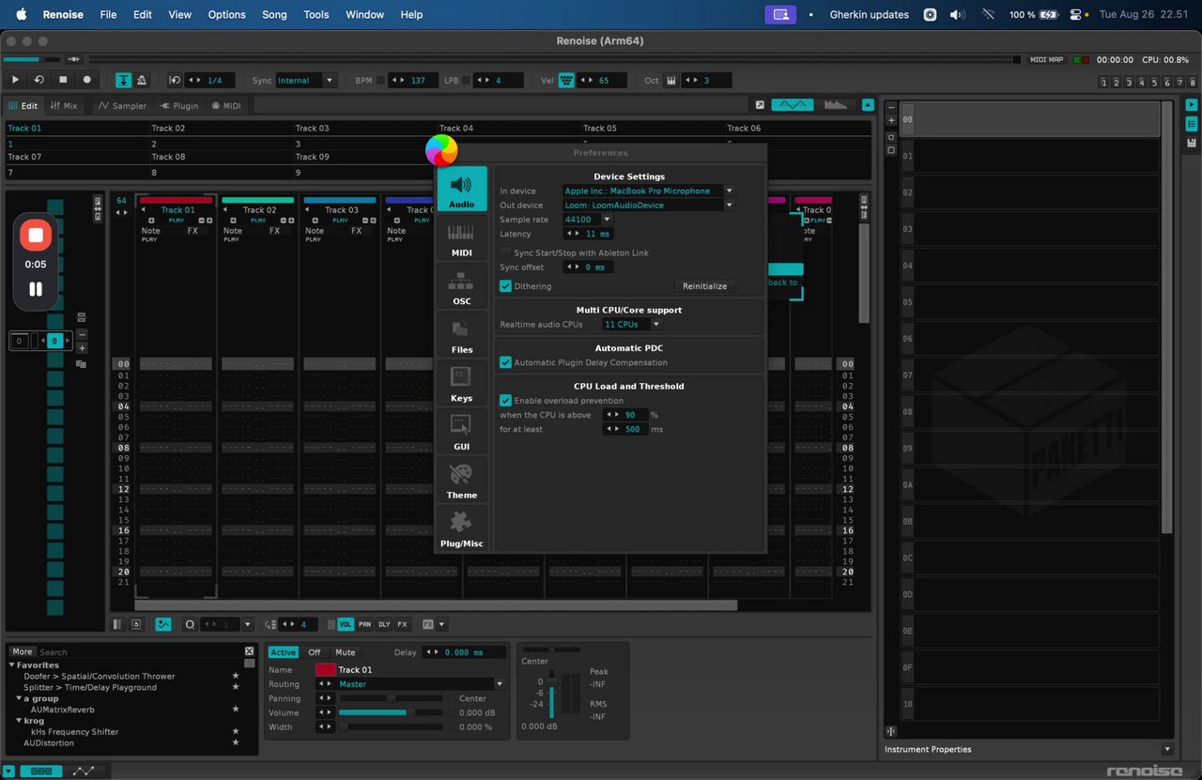Switch to the Mix tab
This screenshot has height=780, width=1202.
pos(64,106)
